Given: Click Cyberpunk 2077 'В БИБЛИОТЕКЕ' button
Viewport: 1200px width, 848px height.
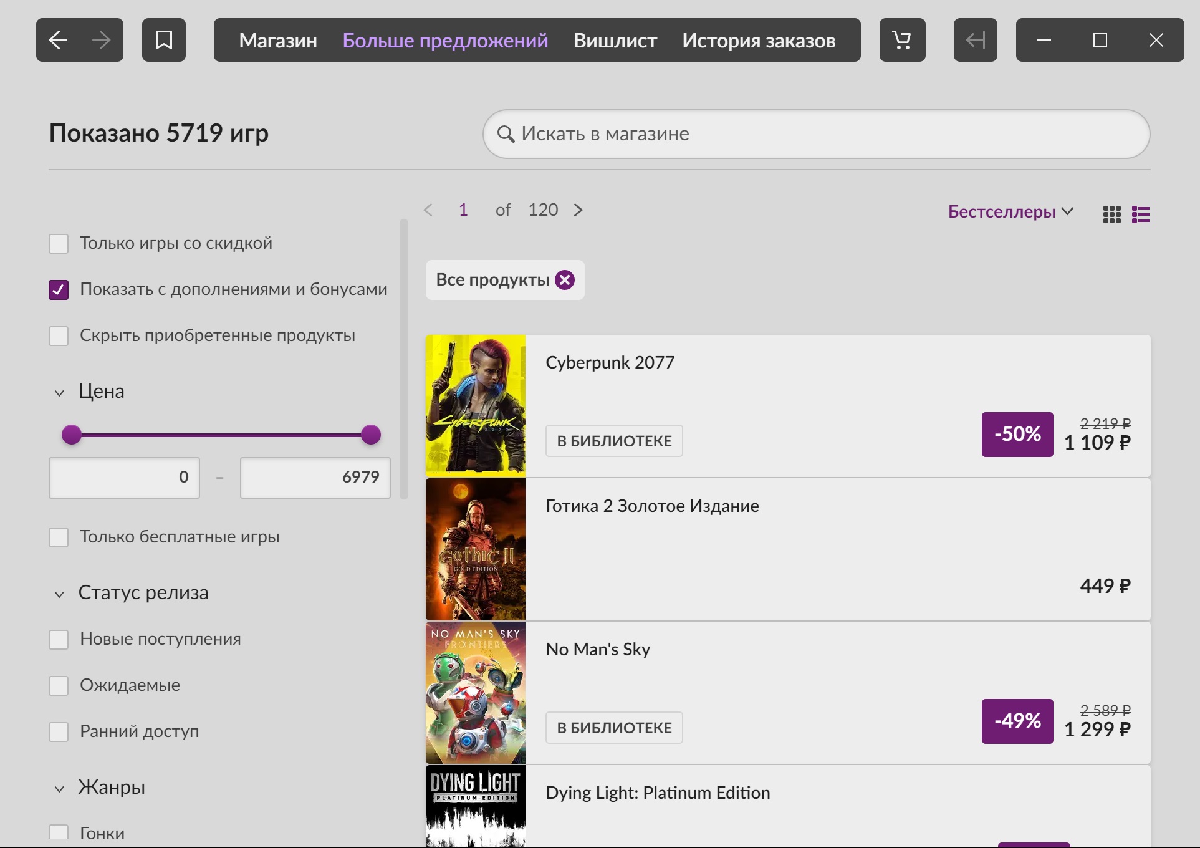Looking at the screenshot, I should pos(614,441).
